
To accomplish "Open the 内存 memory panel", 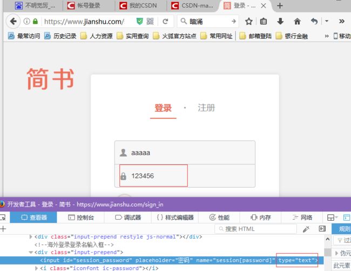I will (x=261, y=217).
